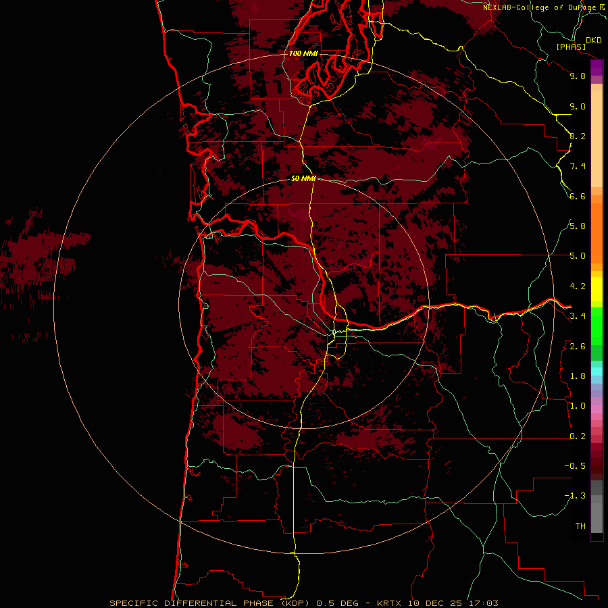This screenshot has height=608, width=608.
Task: Pick the bright green segment of color bar
Action: click(597, 326)
